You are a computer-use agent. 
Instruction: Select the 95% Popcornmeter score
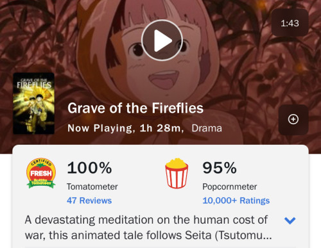coord(220,168)
